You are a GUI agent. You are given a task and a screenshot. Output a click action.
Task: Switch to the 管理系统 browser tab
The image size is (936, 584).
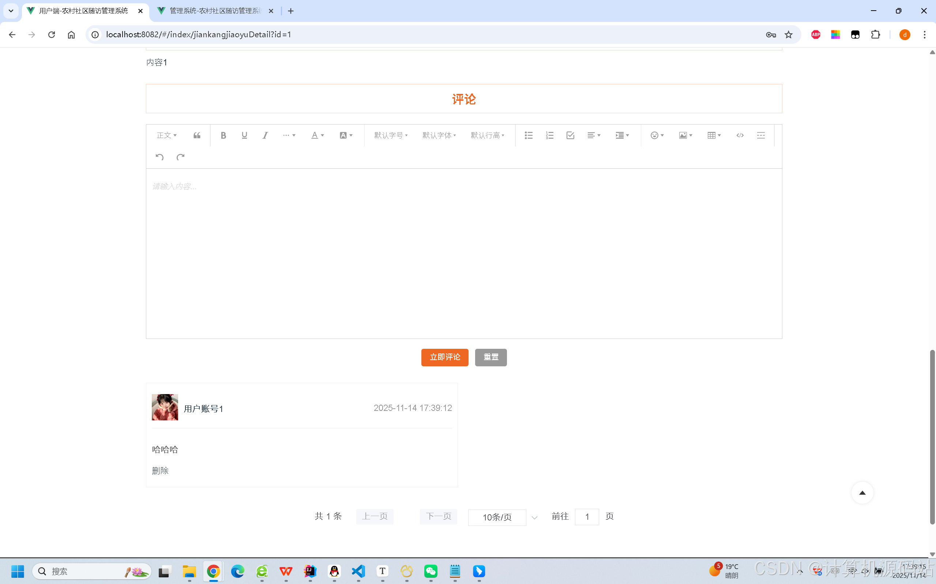tap(216, 11)
